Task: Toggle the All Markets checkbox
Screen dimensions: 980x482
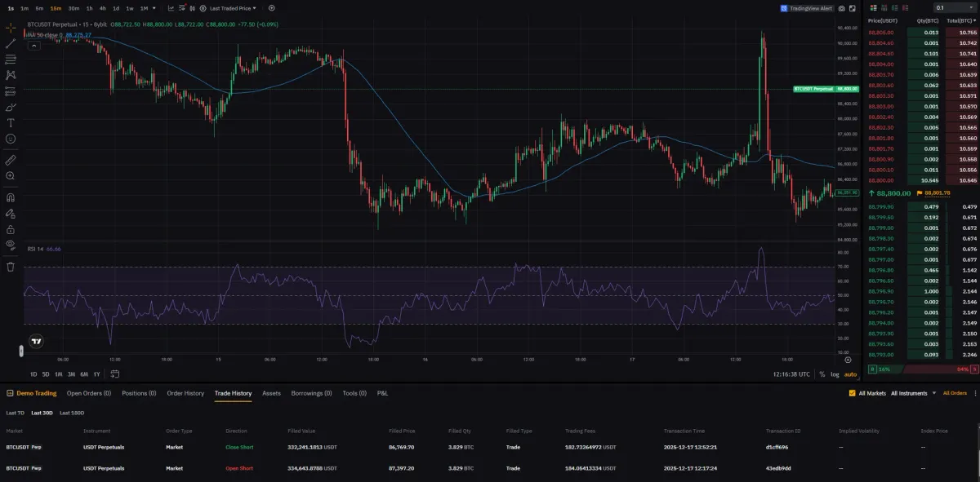Action: (853, 393)
